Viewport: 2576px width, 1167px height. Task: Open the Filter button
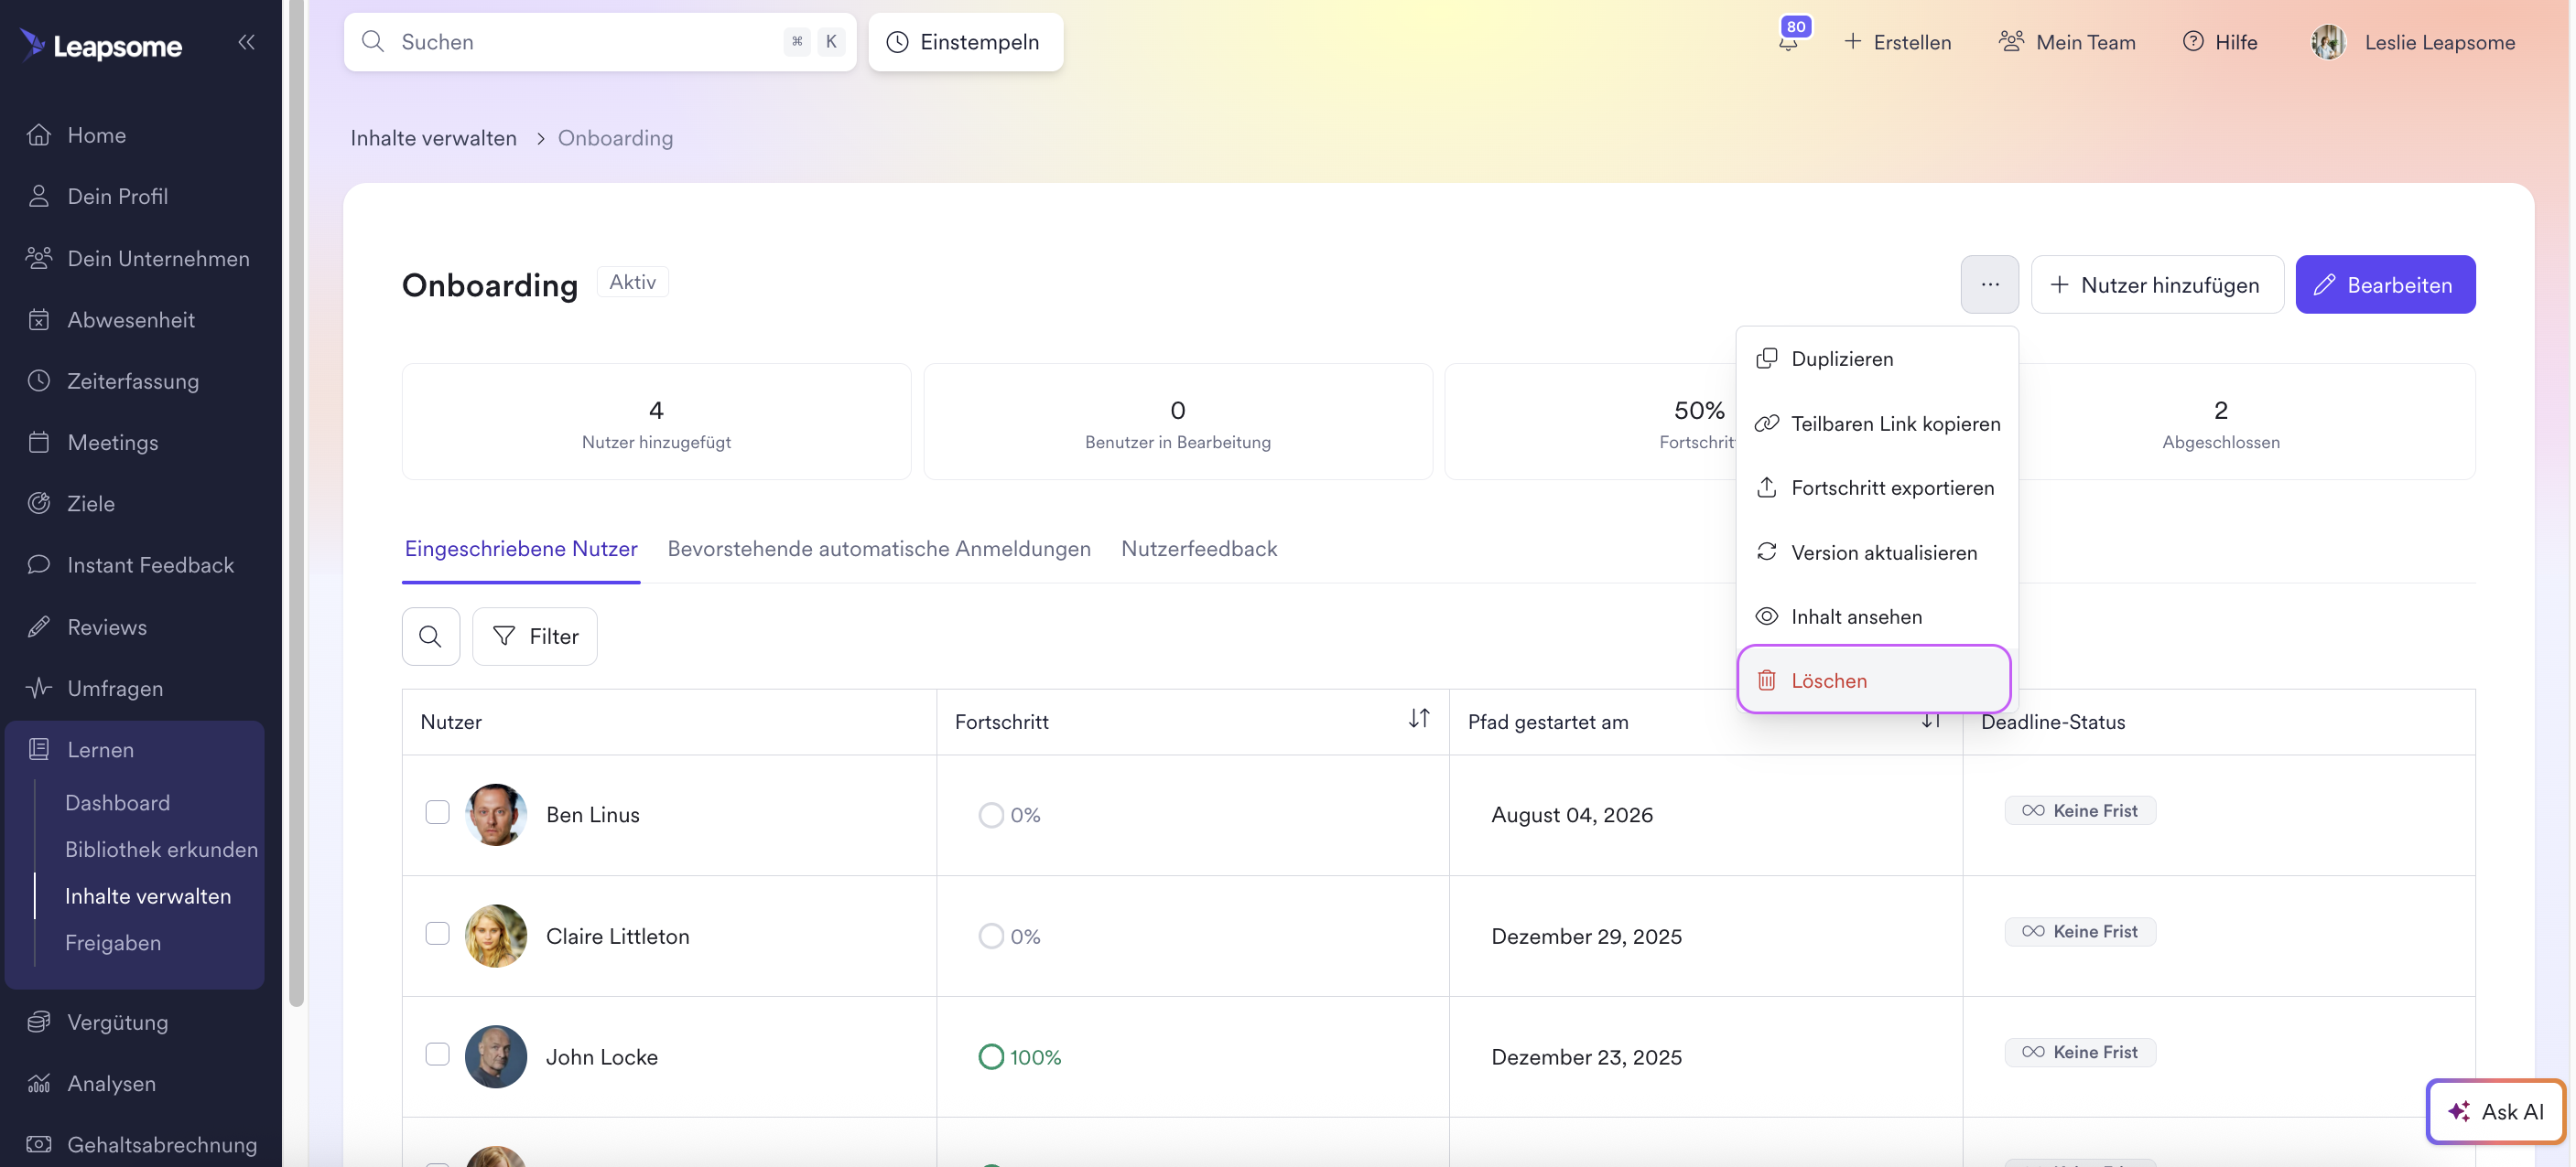click(535, 637)
